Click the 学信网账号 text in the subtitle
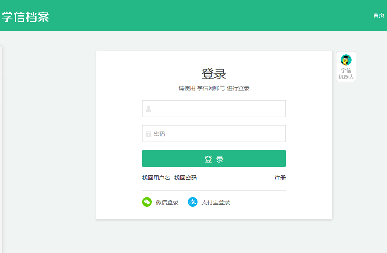This screenshot has height=253, width=387. click(211, 88)
